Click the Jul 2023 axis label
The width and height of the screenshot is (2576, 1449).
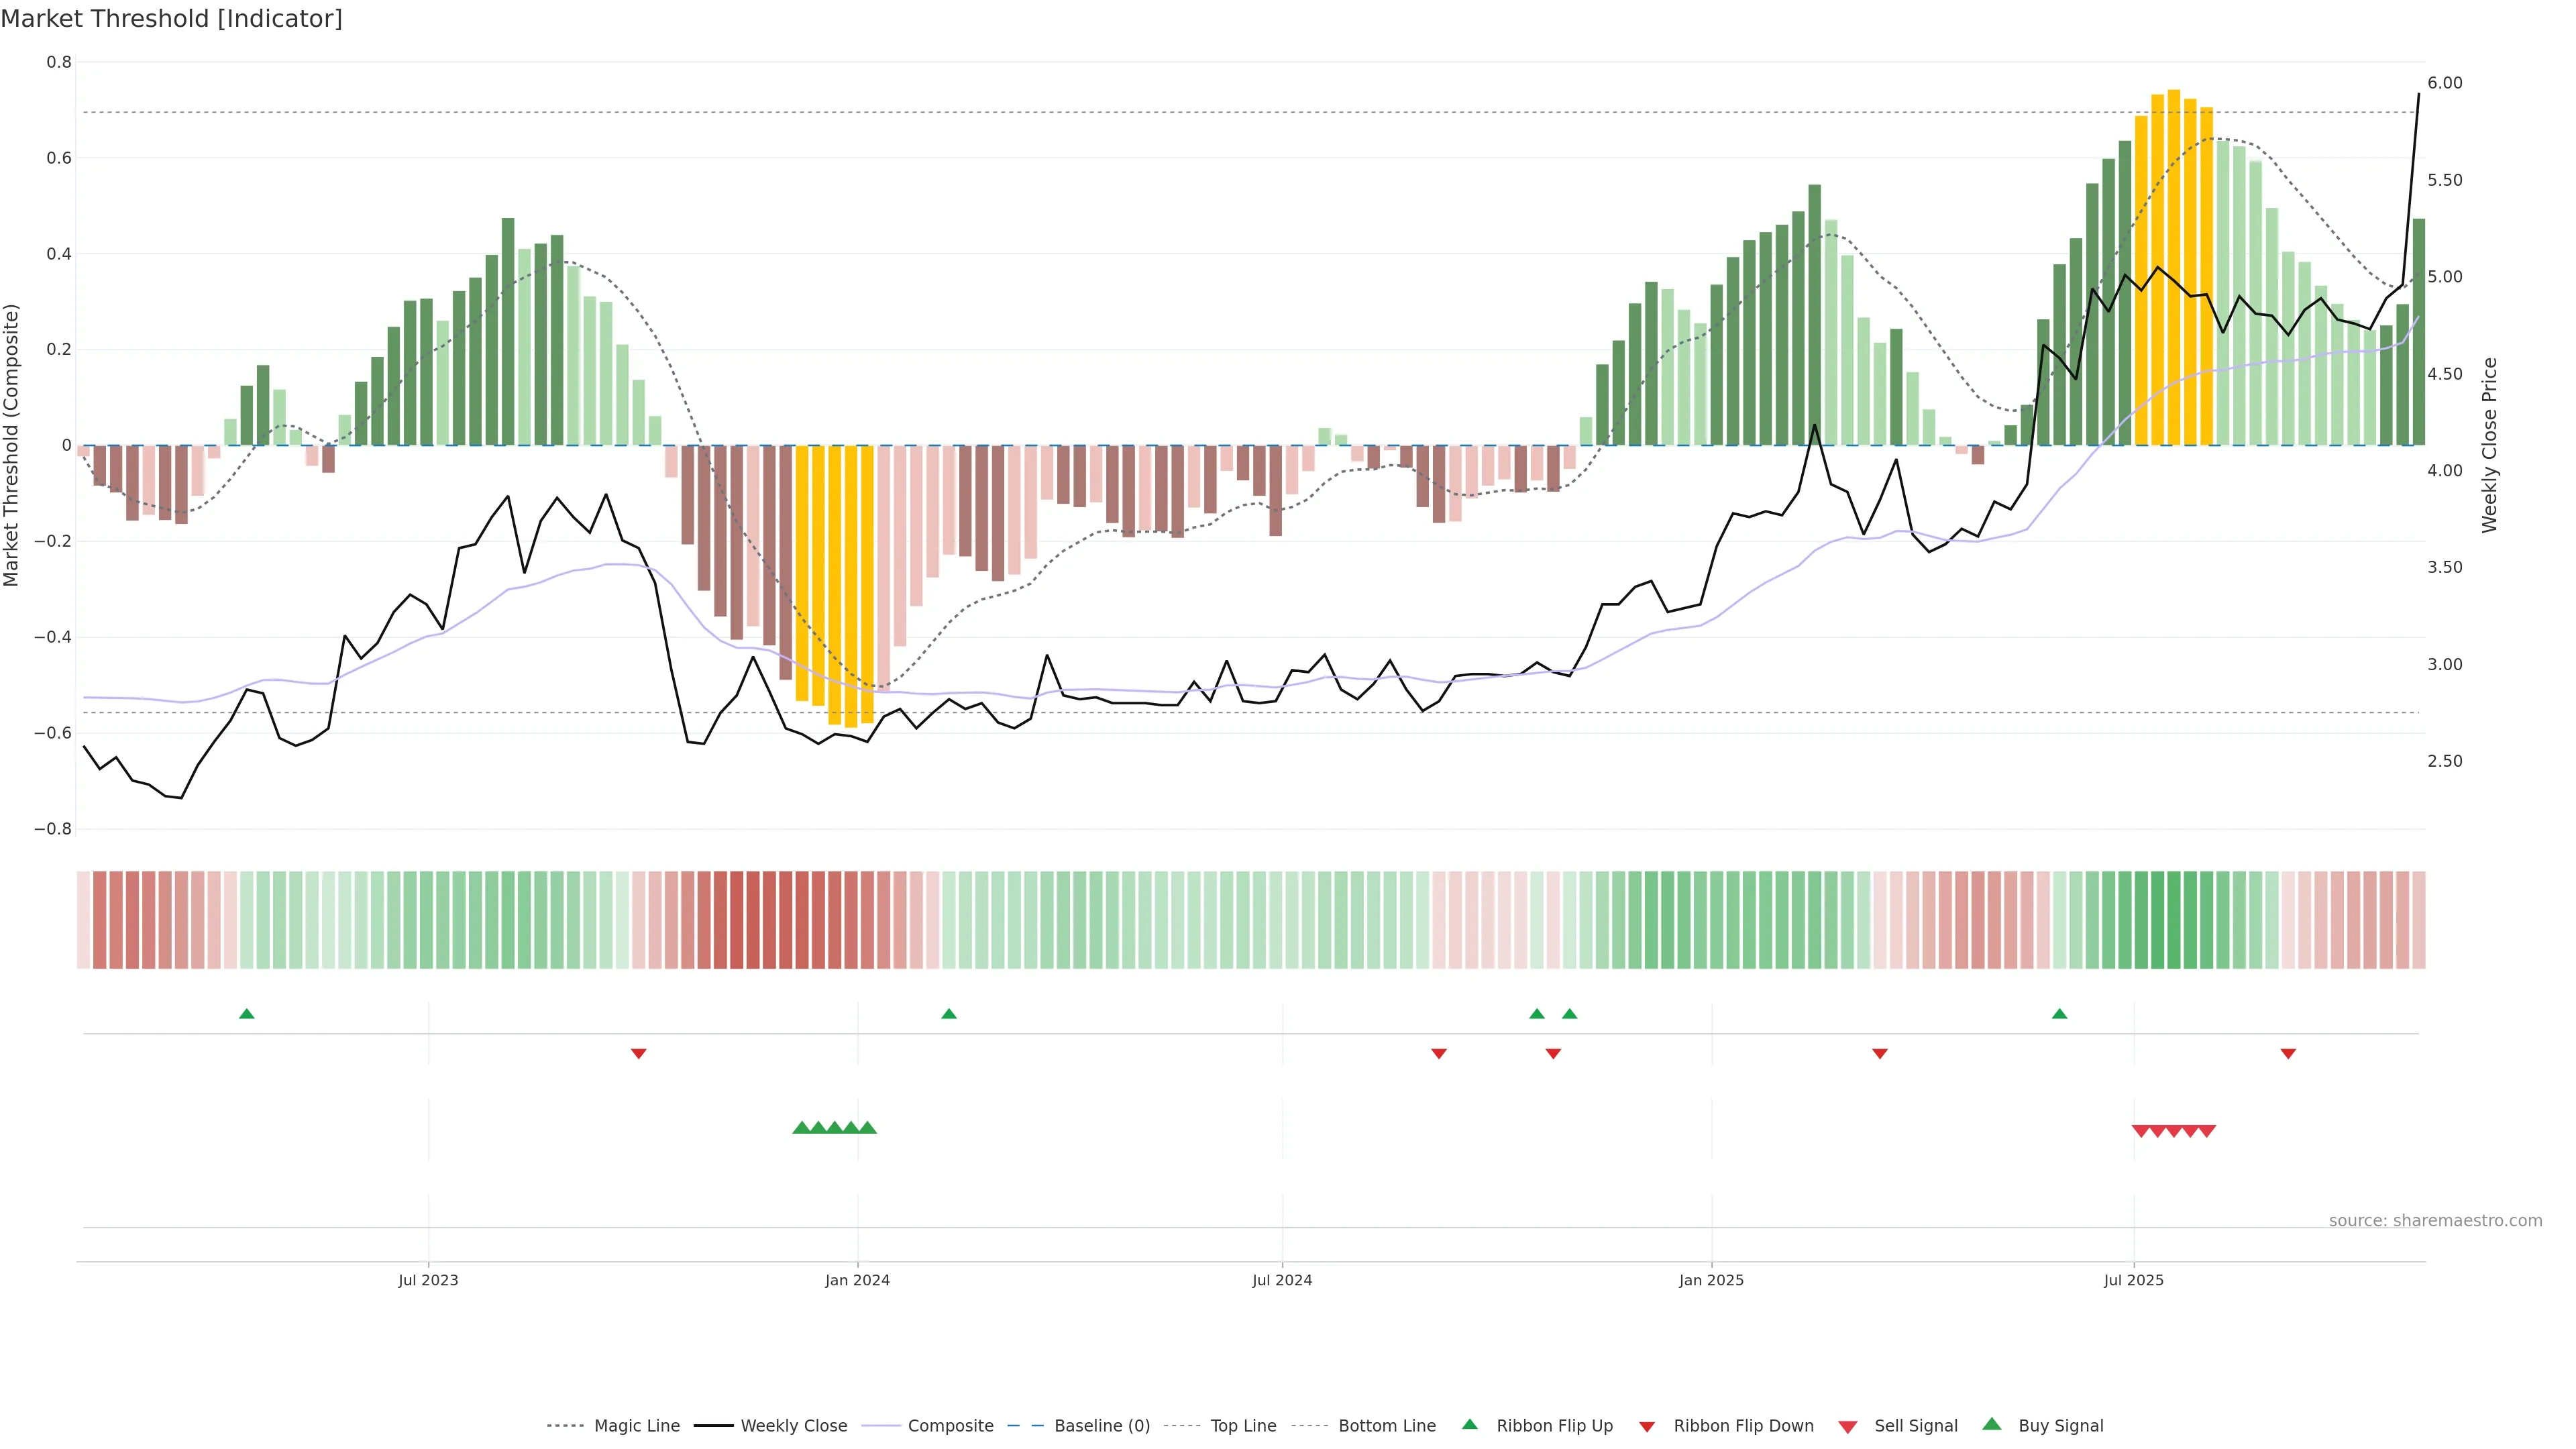pyautogui.click(x=428, y=1280)
